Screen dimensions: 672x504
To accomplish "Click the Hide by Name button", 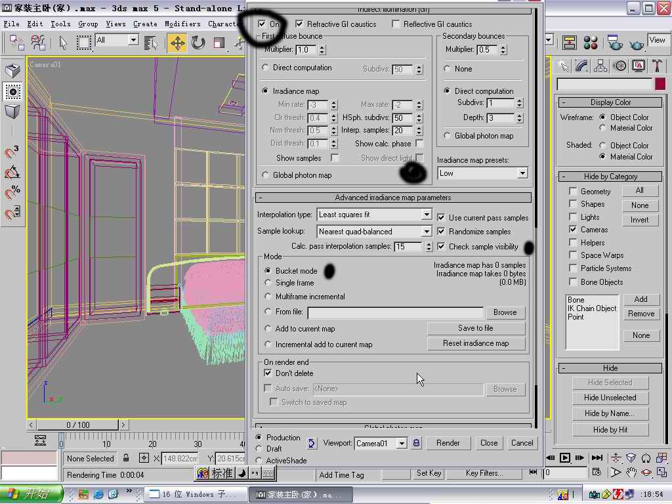I will (610, 413).
